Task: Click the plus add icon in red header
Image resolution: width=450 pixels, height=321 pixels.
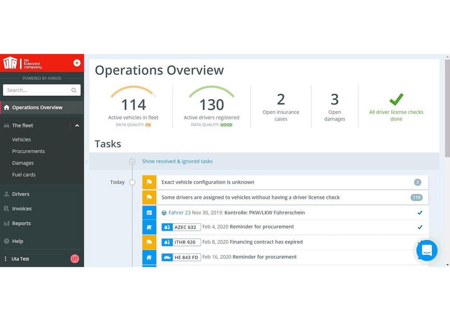Action: pos(77,63)
